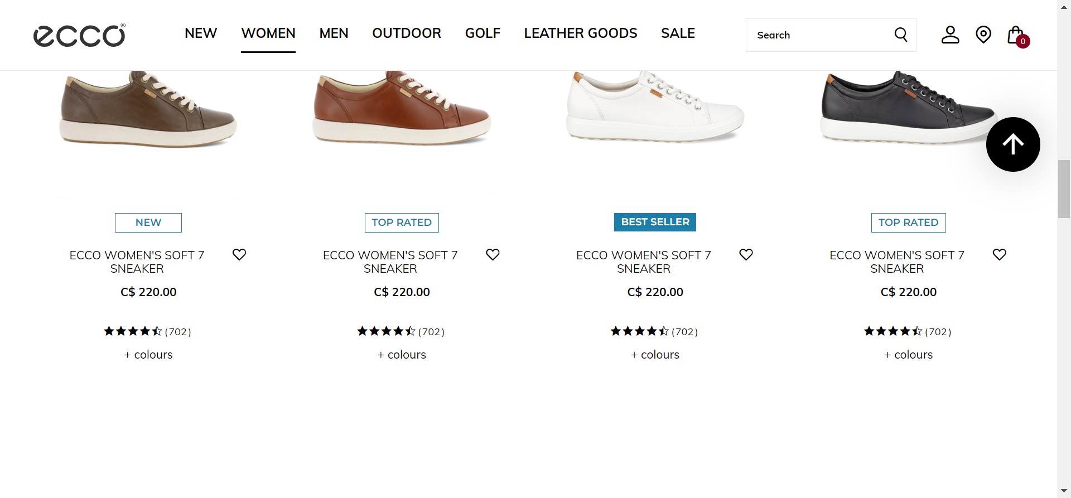
Task: Toggle wishlist heart for black sneaker
Action: tap(999, 255)
